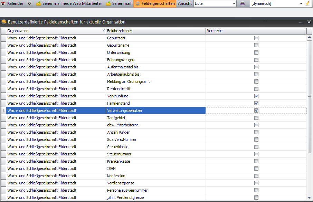The height and width of the screenshot is (202, 313).
Task: Click the Serienmail toolbar button
Action: click(x=119, y=3)
